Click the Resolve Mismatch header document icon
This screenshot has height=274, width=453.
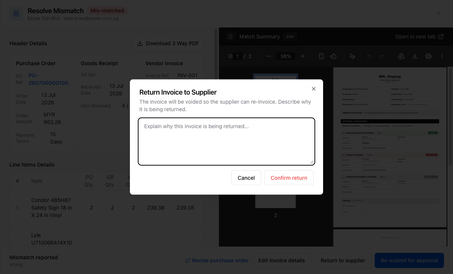tap(16, 14)
